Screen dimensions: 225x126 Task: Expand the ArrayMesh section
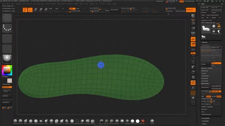(x=205, y=118)
